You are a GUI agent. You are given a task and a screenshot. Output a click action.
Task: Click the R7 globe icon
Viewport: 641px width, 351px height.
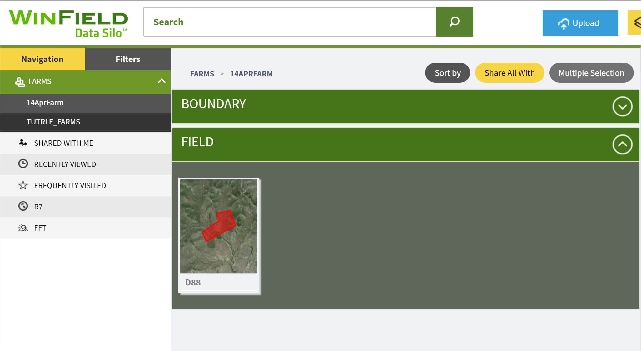[x=23, y=206]
